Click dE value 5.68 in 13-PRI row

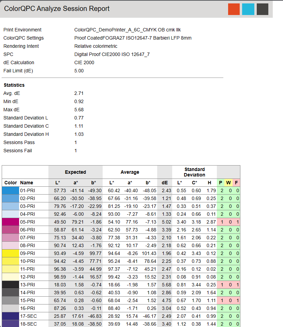[x=166, y=285]
